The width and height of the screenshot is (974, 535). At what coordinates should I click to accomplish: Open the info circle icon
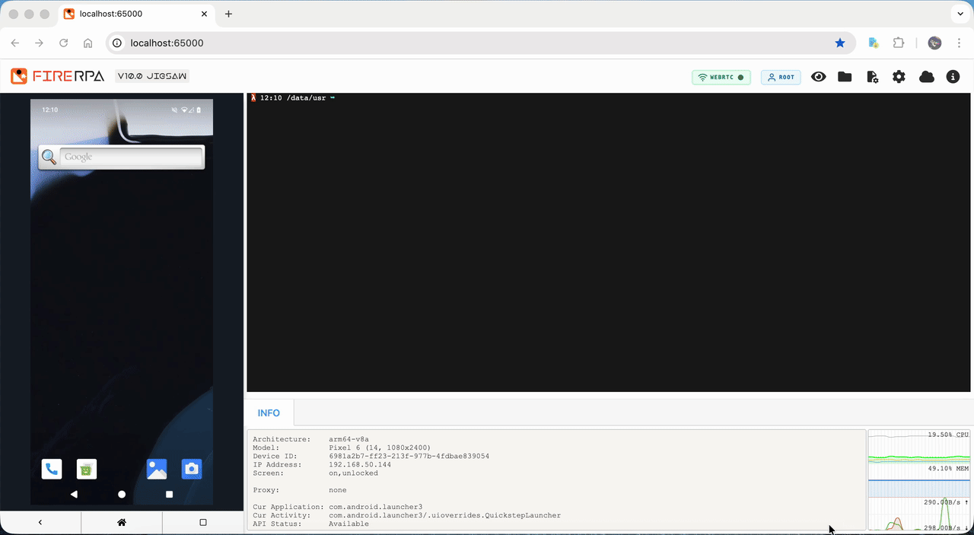[x=953, y=77]
